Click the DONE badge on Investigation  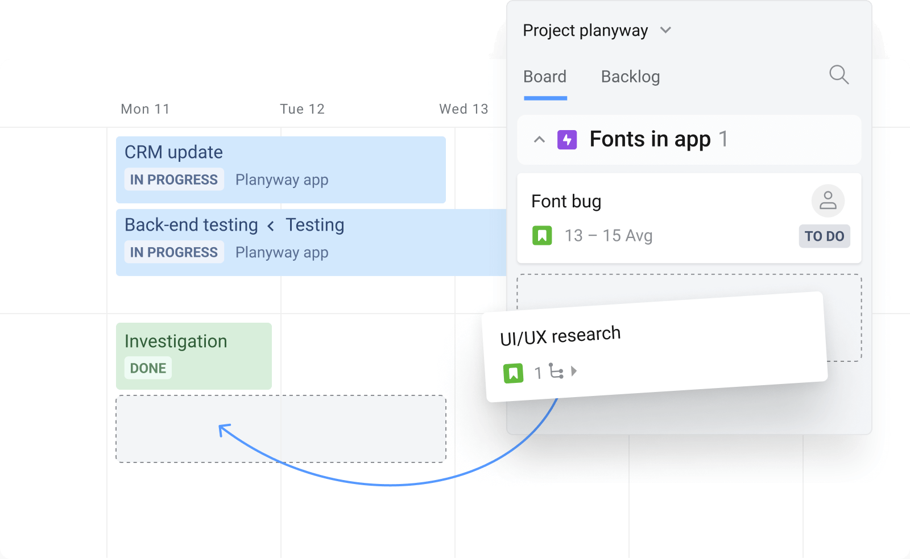click(x=148, y=368)
